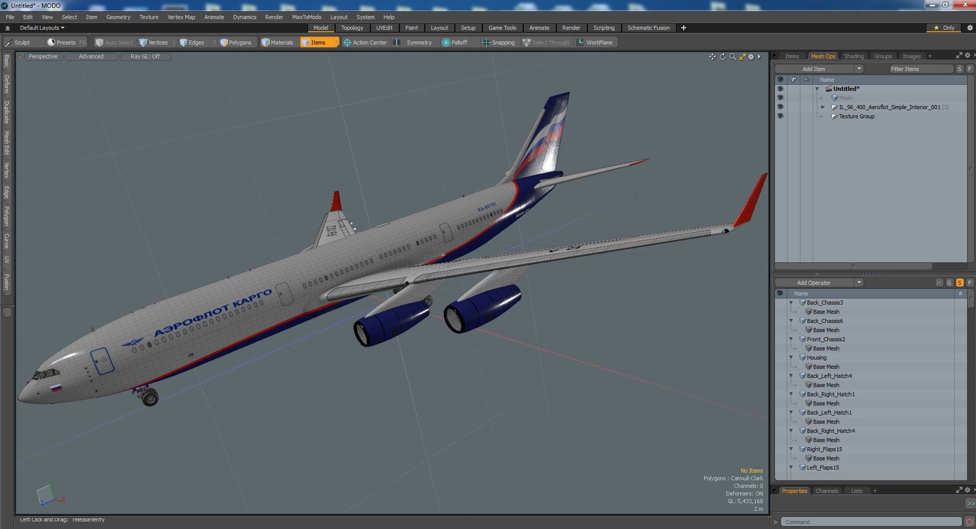Open the Action Center options
The image size is (976, 529).
(x=365, y=43)
